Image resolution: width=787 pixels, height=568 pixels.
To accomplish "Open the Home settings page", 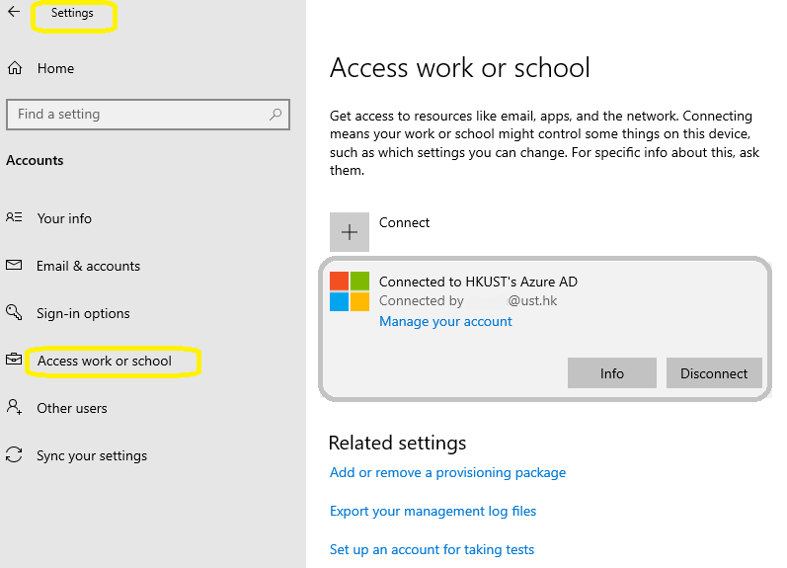I will (55, 68).
